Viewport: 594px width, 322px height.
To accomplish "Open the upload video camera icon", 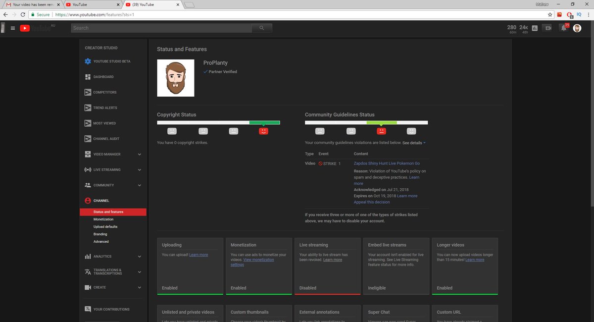I will (x=548, y=28).
